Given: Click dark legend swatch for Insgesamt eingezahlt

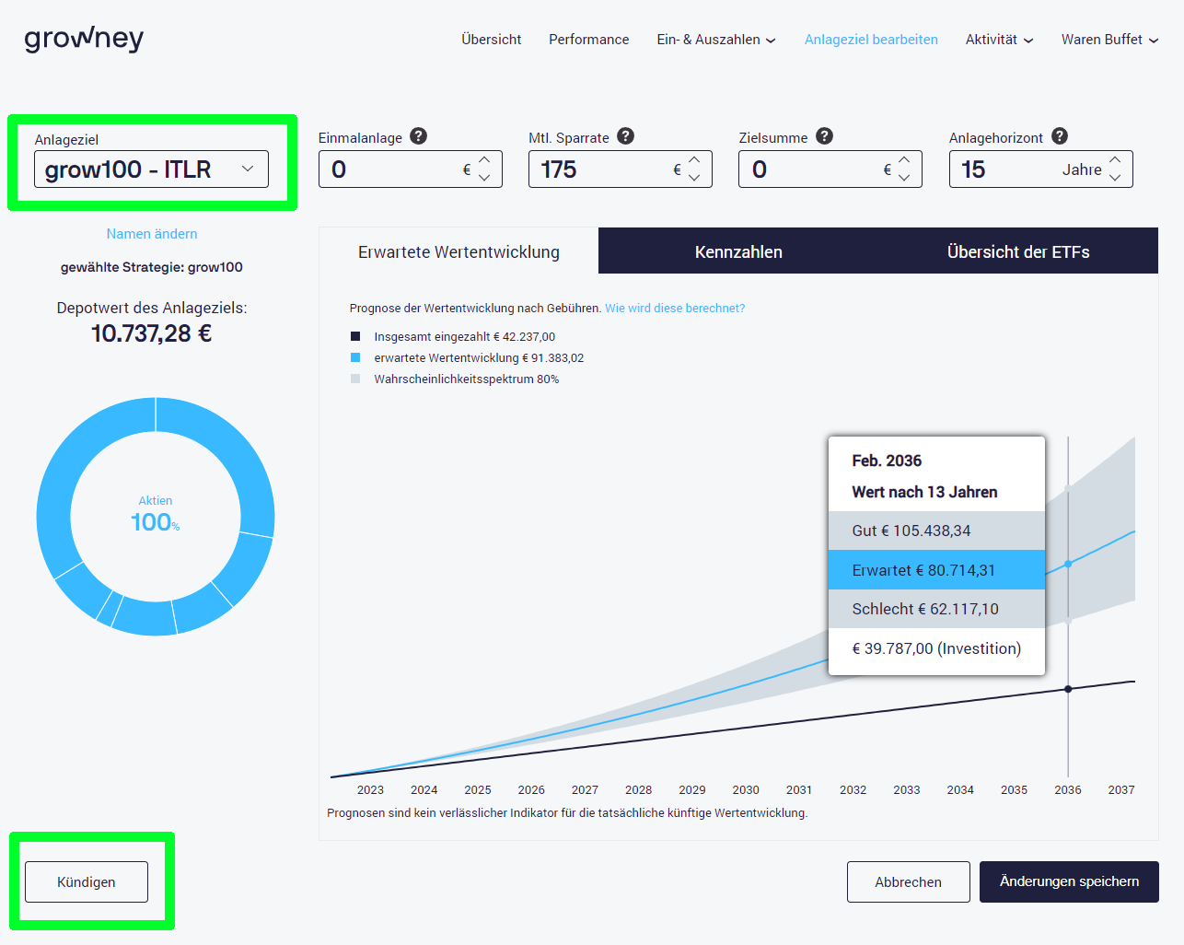Looking at the screenshot, I should 355,336.
